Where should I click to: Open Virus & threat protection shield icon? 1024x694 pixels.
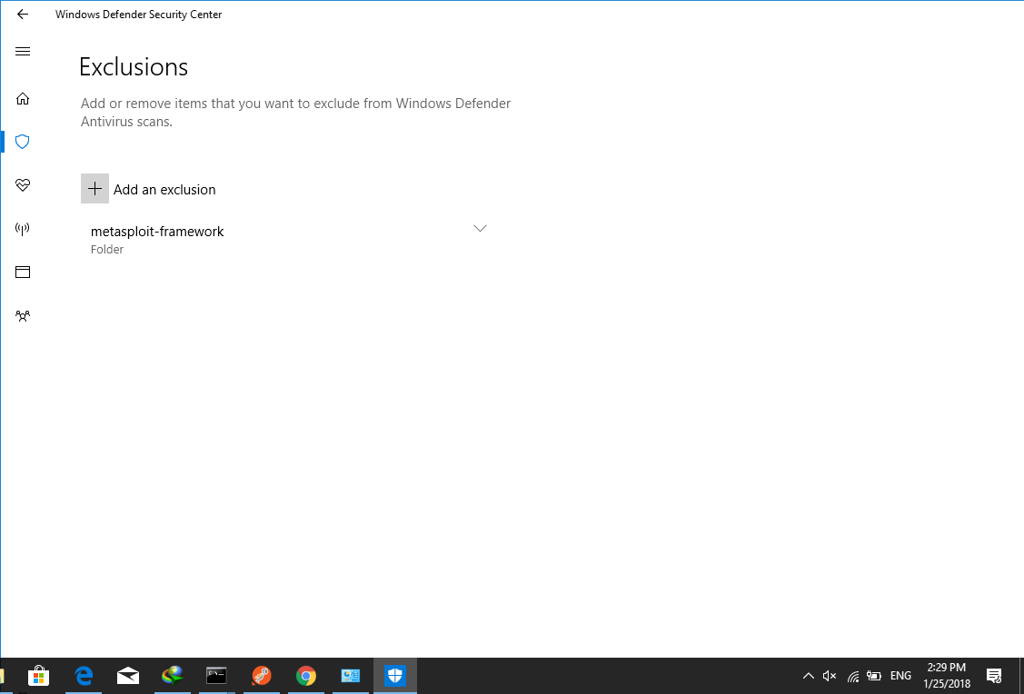click(22, 142)
